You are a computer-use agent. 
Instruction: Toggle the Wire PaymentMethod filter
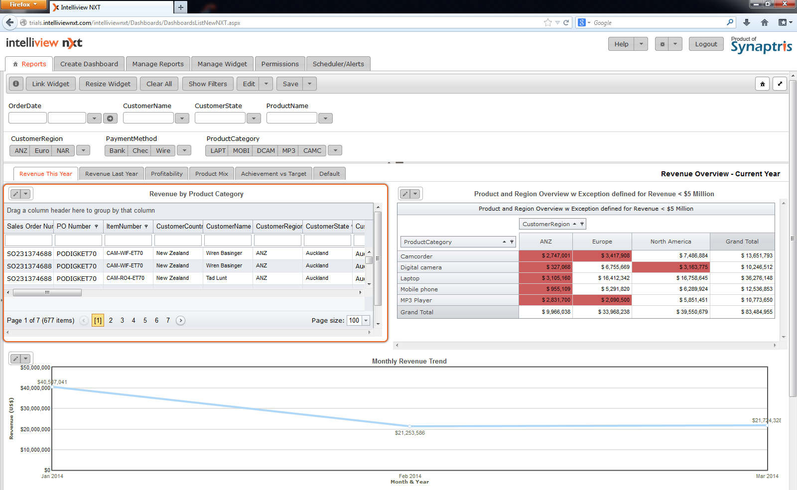pyautogui.click(x=163, y=150)
